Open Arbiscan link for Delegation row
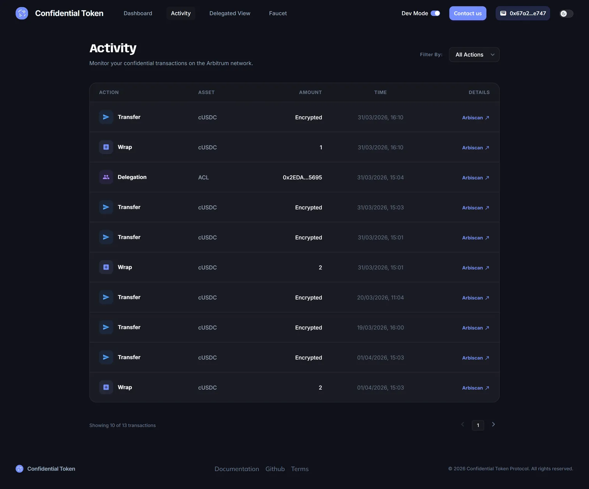 pos(476,178)
